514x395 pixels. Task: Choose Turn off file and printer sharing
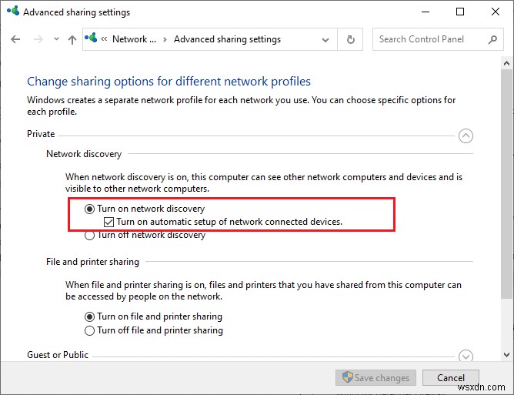click(x=90, y=330)
